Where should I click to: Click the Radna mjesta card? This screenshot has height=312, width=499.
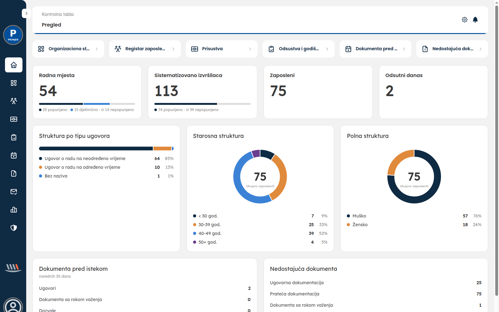87,92
